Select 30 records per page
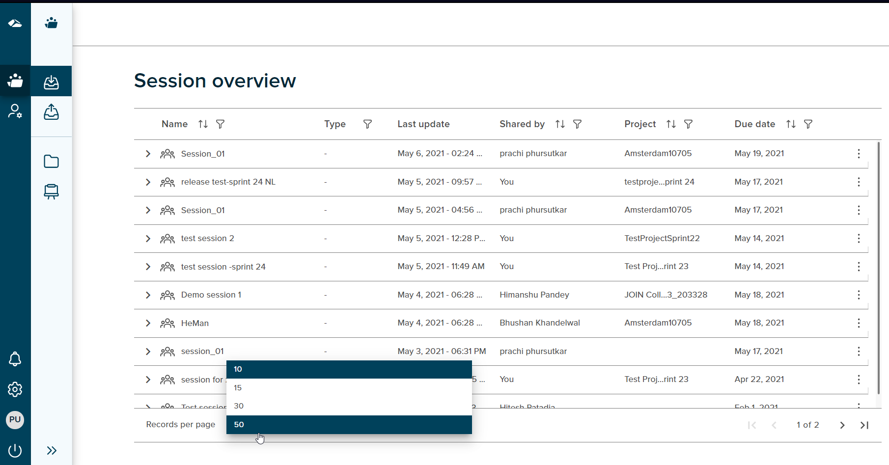This screenshot has width=889, height=465. [x=239, y=406]
